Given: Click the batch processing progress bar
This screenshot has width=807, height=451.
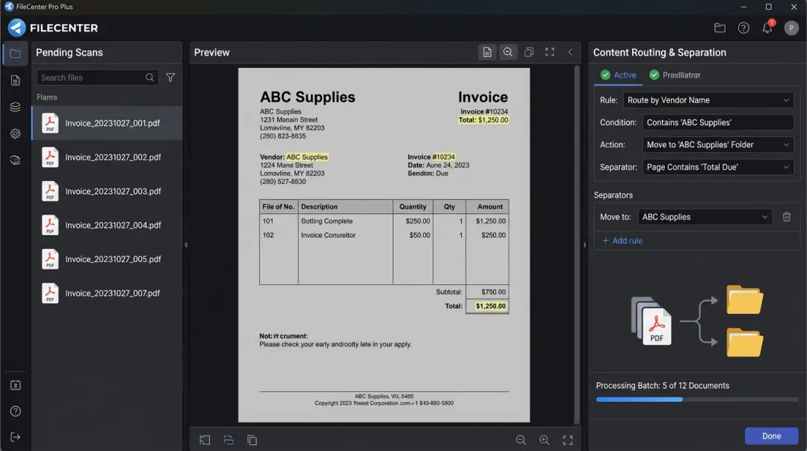Looking at the screenshot, I should coord(697,399).
